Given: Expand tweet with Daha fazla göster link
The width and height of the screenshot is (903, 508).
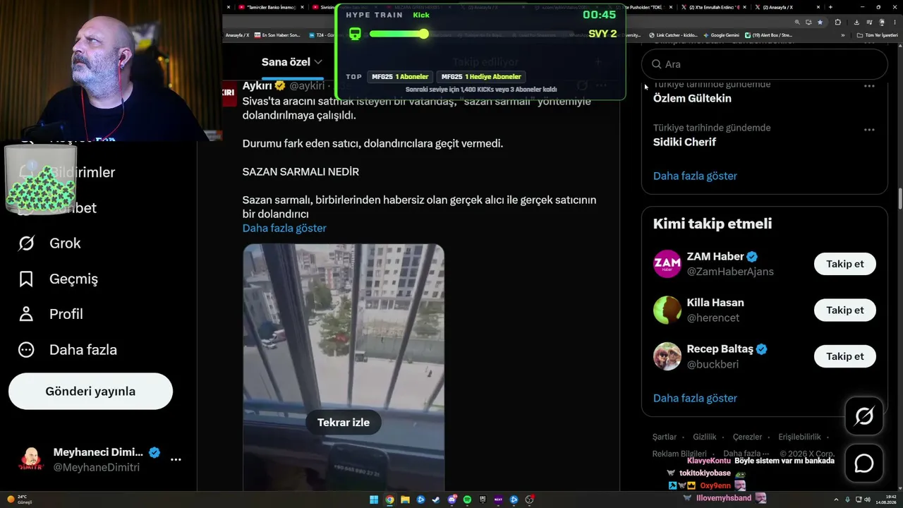Looking at the screenshot, I should pyautogui.click(x=284, y=228).
